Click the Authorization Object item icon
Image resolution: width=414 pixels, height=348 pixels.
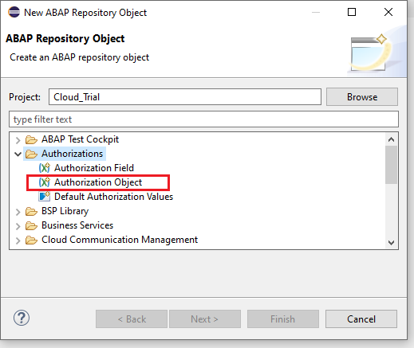pyautogui.click(x=45, y=182)
